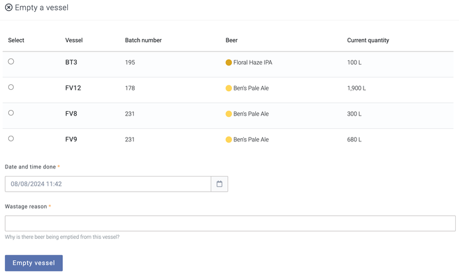This screenshot has width=459, height=274.
Task: Click the Vessel column header
Action: (x=74, y=40)
